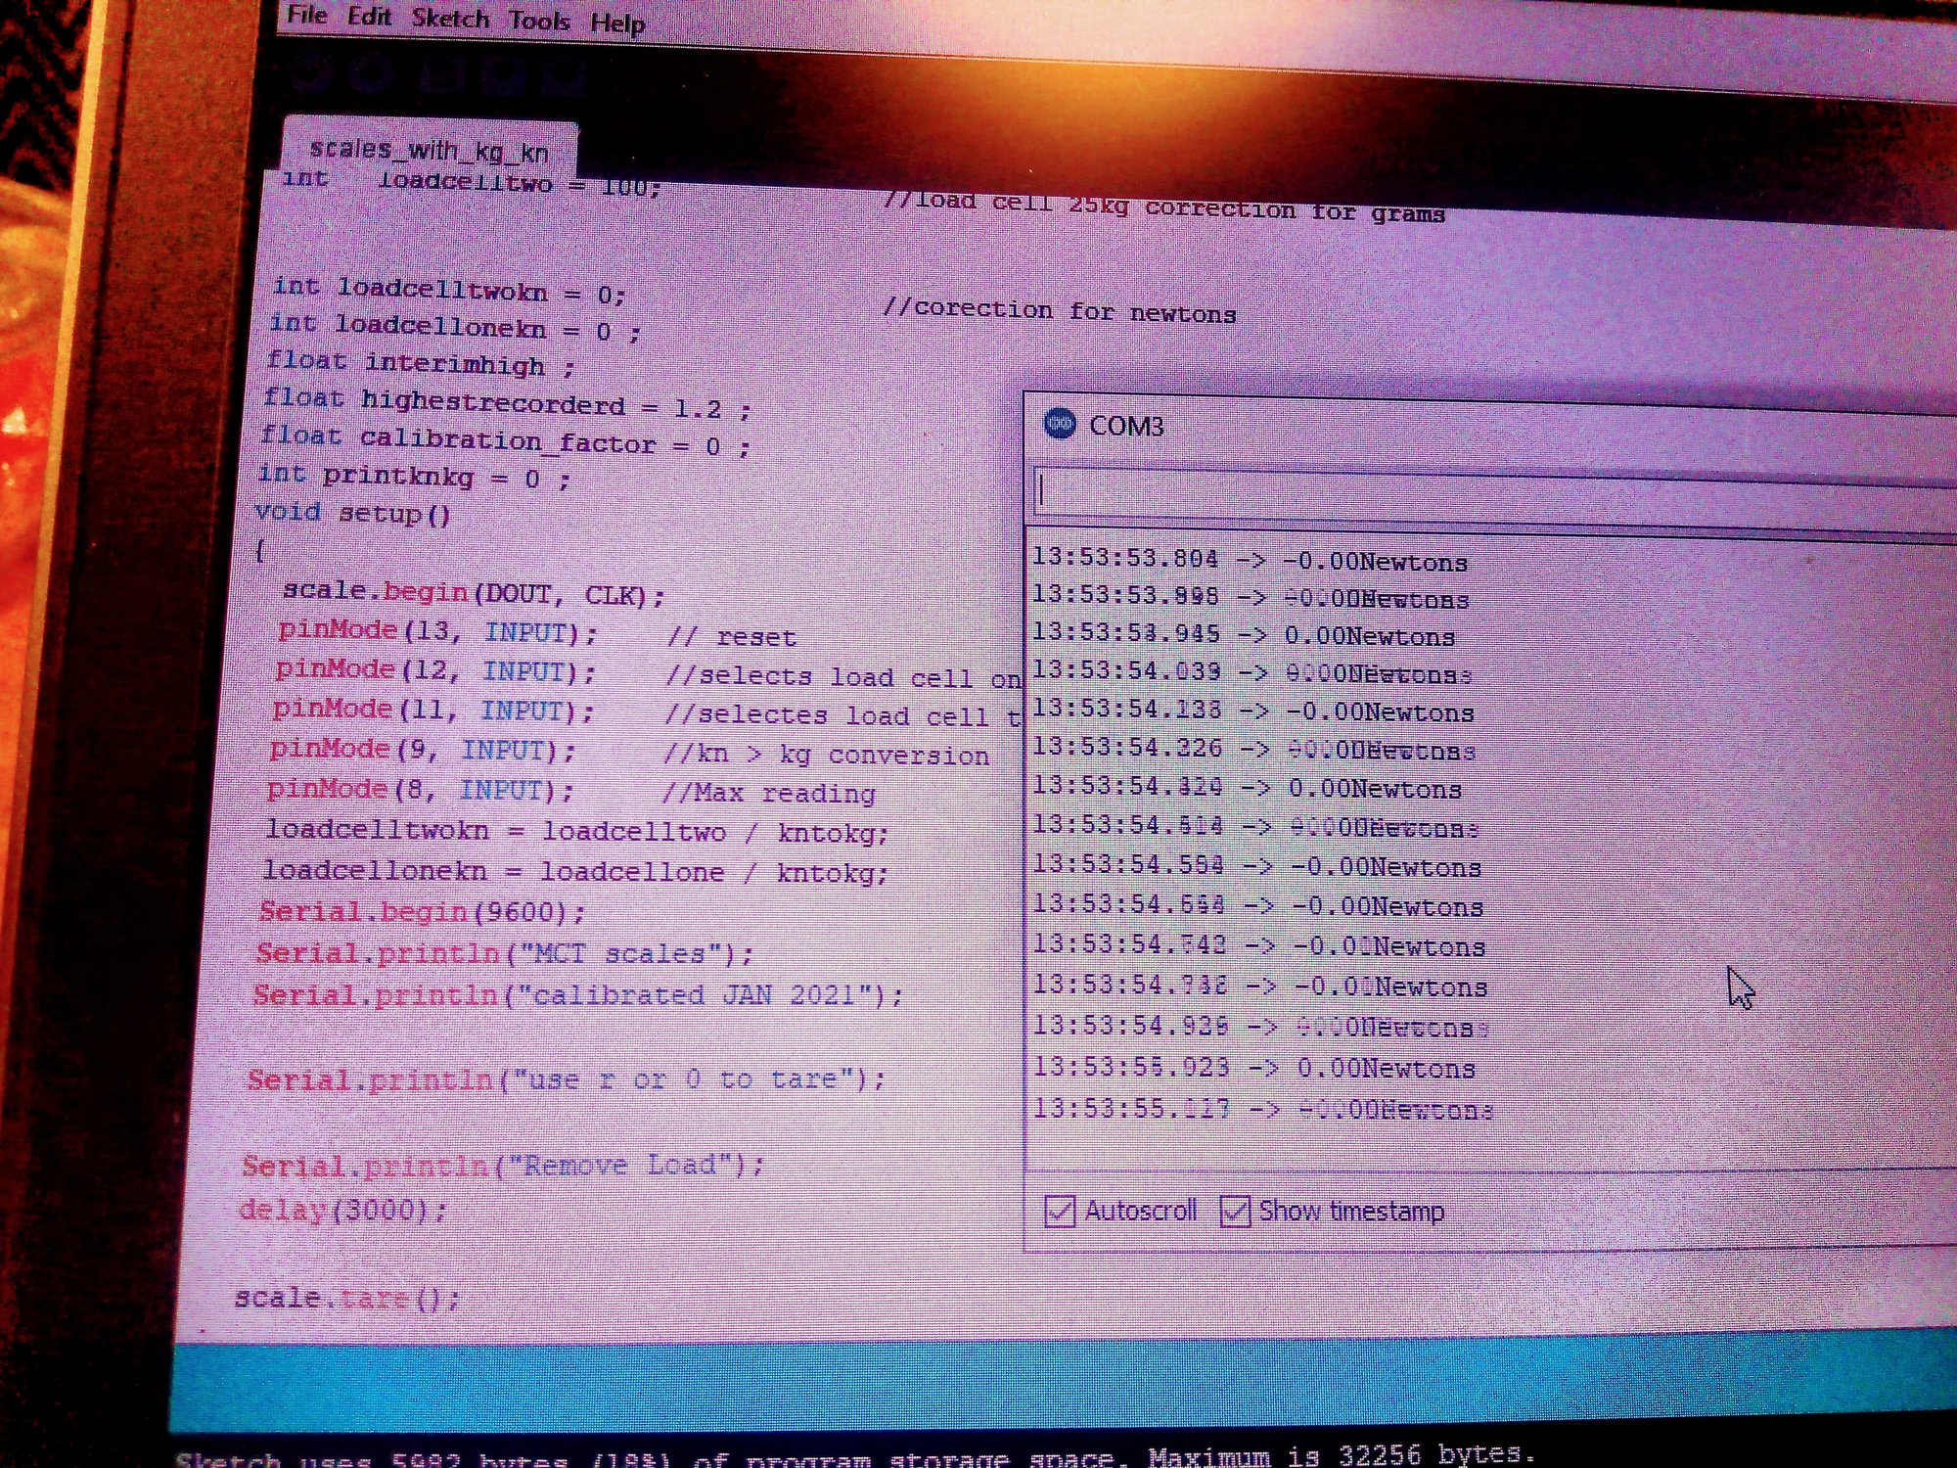Open the Help menu
1957x1468 pixels.
[x=617, y=23]
